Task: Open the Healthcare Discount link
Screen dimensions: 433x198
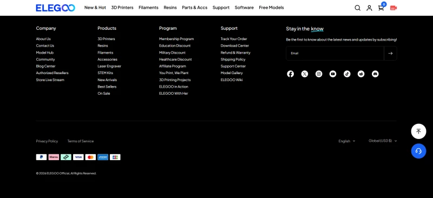Action: coord(175,60)
